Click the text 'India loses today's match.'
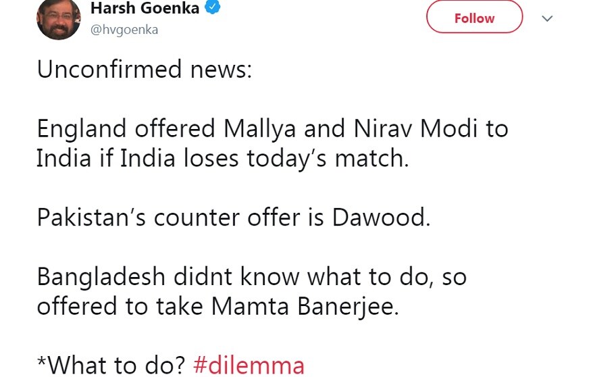 pos(264,158)
